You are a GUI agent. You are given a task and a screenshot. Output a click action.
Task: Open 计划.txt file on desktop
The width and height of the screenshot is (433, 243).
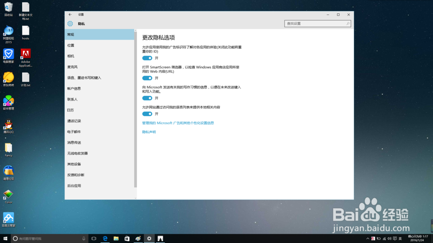[26, 79]
